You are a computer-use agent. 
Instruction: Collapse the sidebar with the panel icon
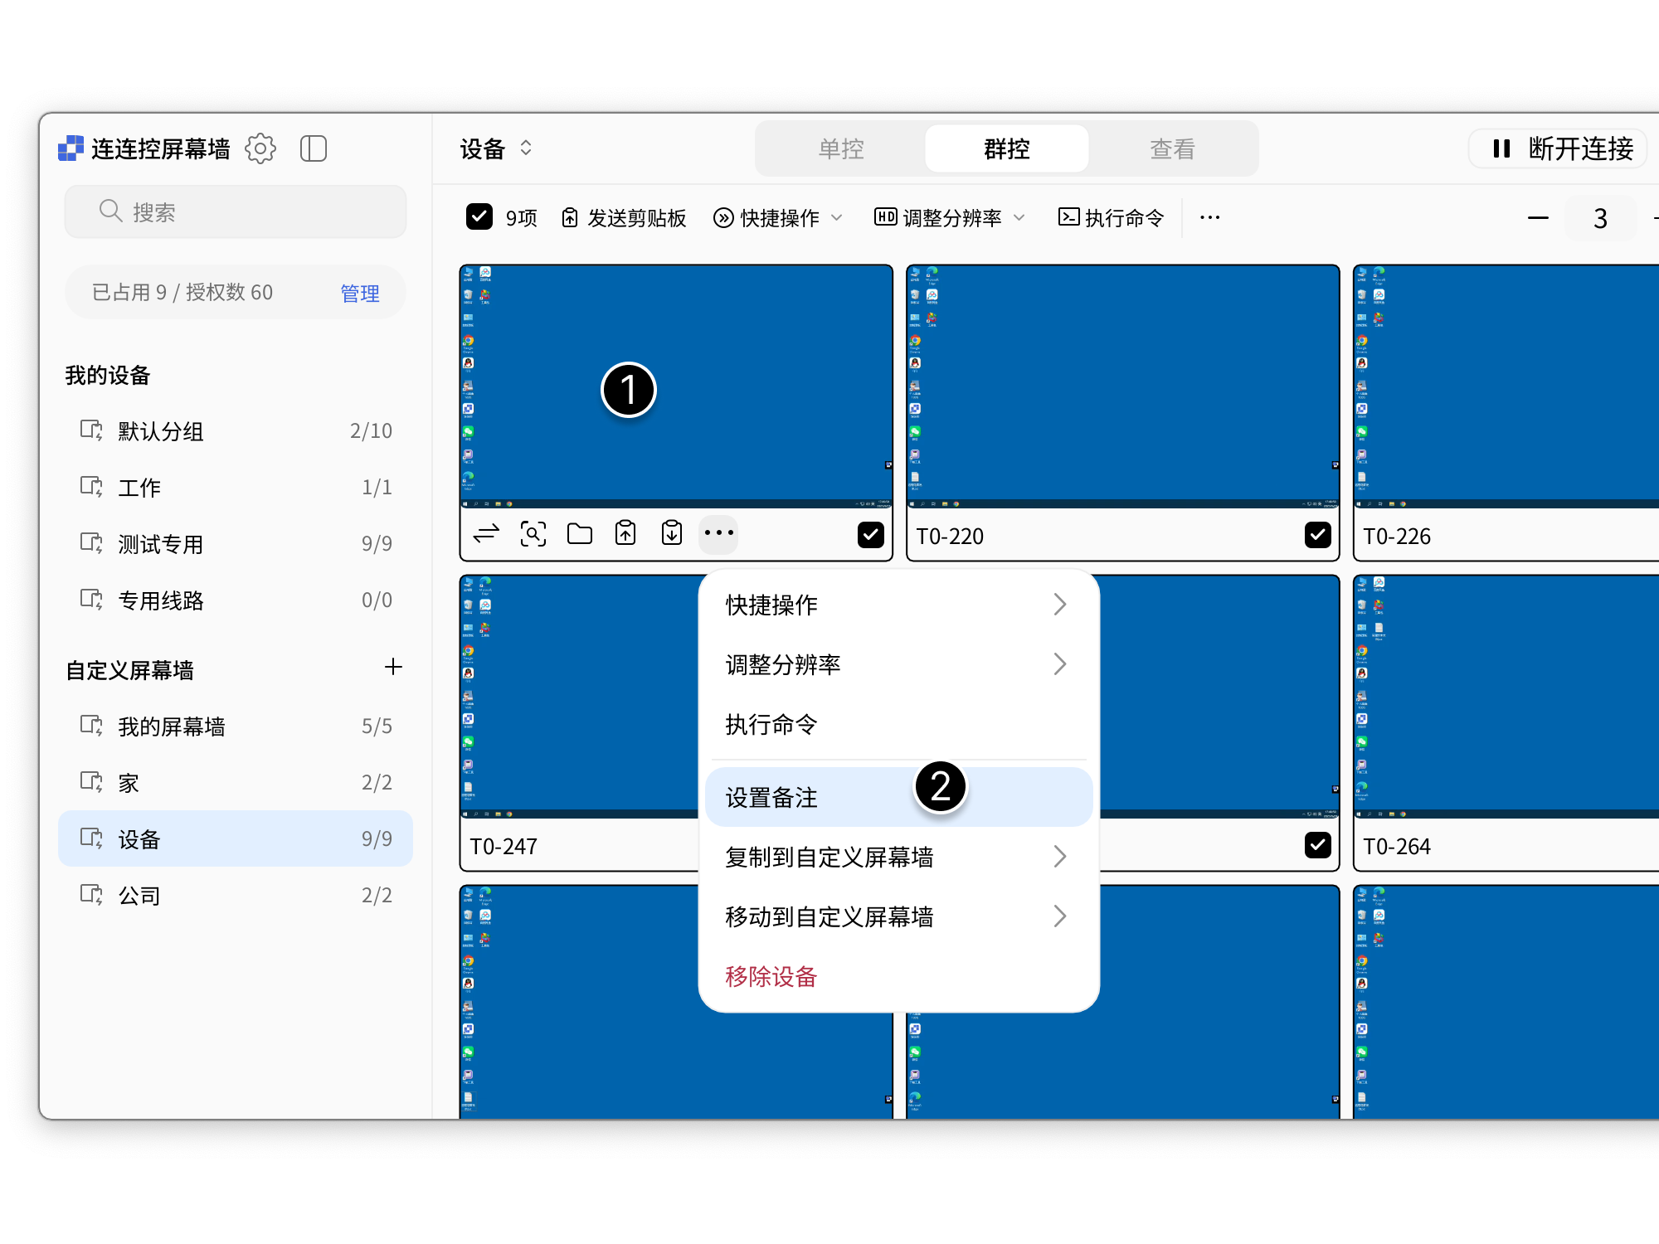click(x=314, y=148)
